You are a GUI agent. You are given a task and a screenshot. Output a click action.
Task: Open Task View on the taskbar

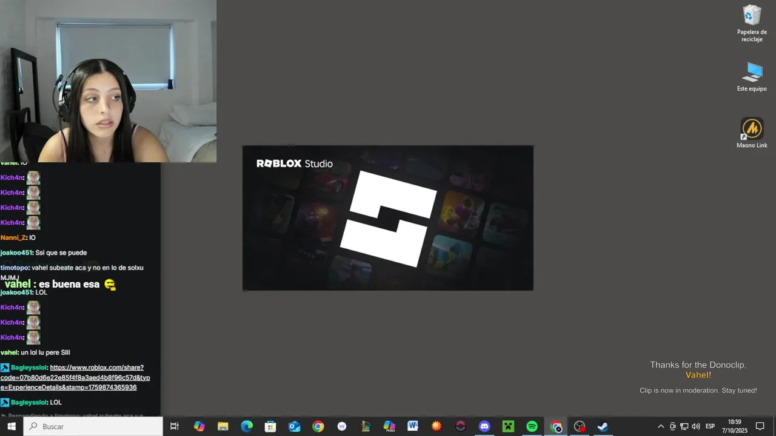175,426
